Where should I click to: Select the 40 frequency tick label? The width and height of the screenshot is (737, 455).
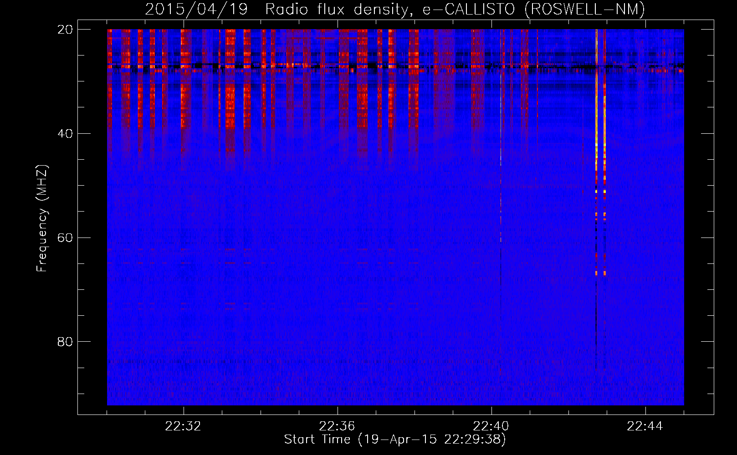(65, 134)
